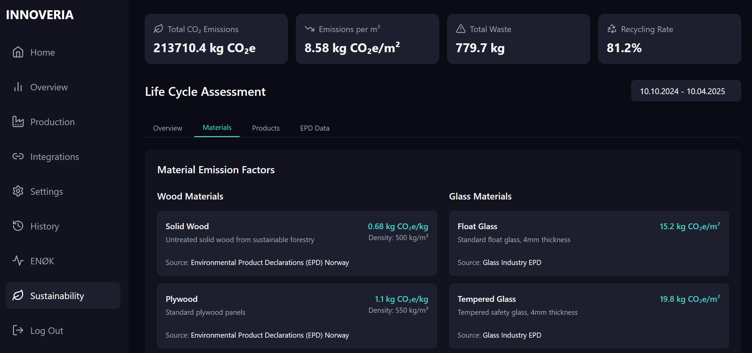The width and height of the screenshot is (752, 353).
Task: Click the Sustainability leaf icon in sidebar
Action: (x=18, y=295)
